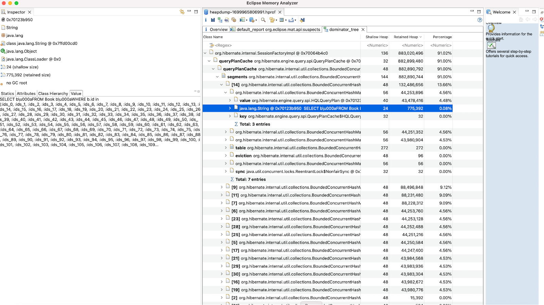Click the Retained Heap Numeric filter field
This screenshot has width=544, height=305.
(407, 45)
